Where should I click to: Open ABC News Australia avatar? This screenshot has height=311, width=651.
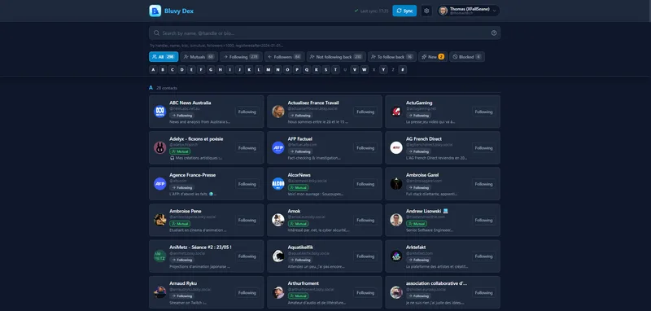[159, 112]
